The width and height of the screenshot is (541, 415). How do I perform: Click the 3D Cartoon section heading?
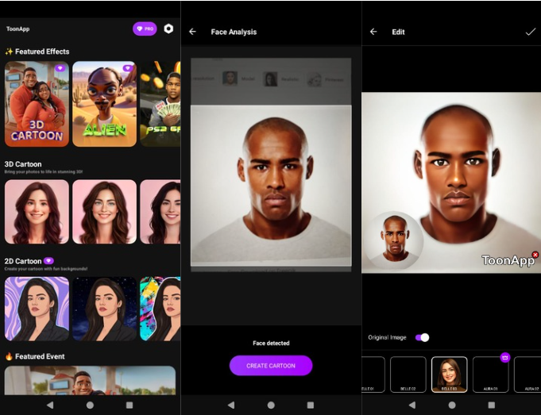(23, 164)
